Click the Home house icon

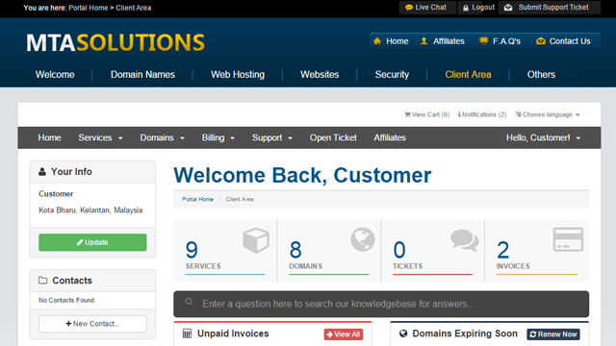(x=377, y=41)
